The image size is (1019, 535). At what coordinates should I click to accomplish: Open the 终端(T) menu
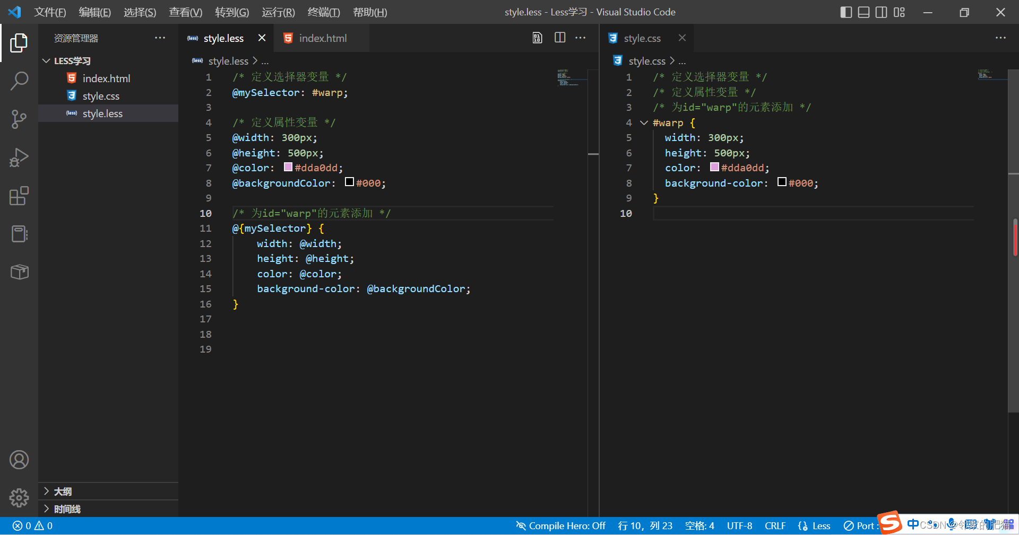pos(324,12)
